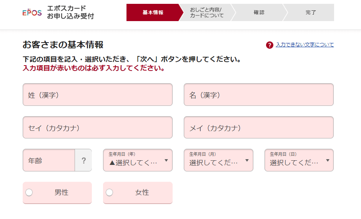
Task: Go to the 基本情報 step tab
Action: click(x=153, y=13)
